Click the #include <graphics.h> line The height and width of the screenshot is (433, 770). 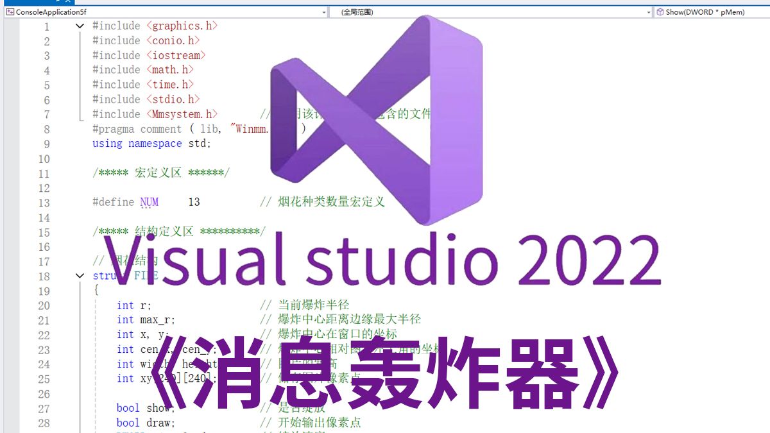(x=155, y=26)
